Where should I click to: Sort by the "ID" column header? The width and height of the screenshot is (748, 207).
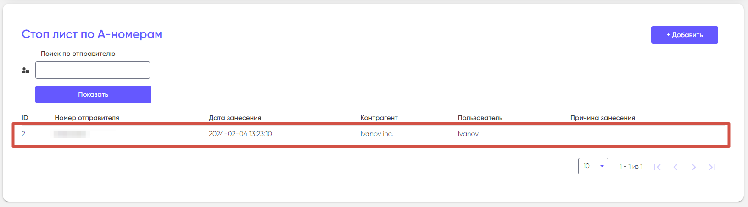pos(25,118)
